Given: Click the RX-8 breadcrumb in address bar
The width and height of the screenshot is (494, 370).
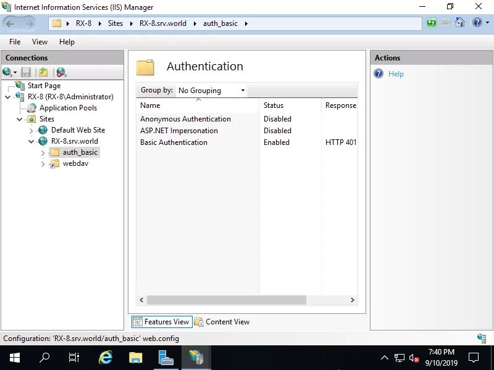Looking at the screenshot, I should 83,23.
